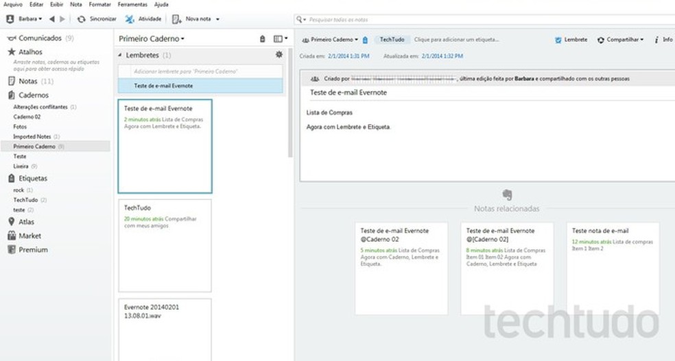Select Atalhos star in sidebar
The image size is (675, 361).
pos(25,52)
